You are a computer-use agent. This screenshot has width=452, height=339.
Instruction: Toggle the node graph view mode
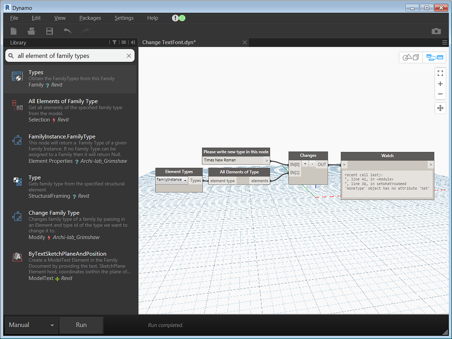click(x=434, y=57)
